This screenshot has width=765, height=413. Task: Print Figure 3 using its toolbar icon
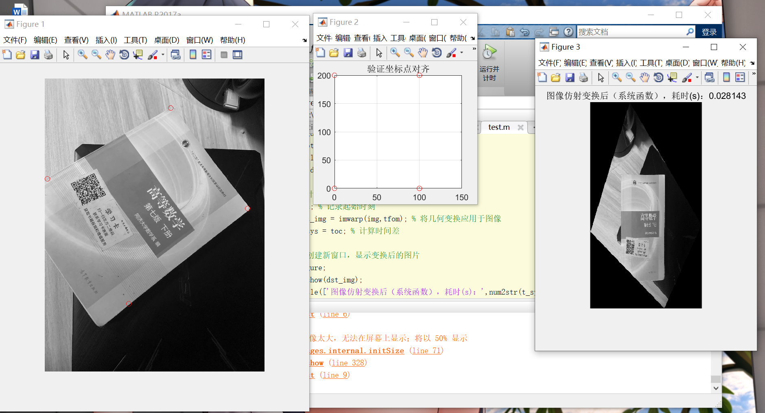(584, 77)
